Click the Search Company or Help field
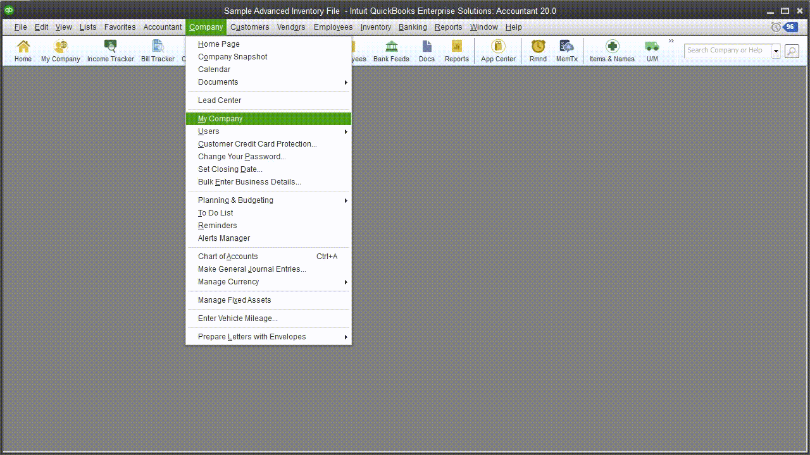Image resolution: width=810 pixels, height=455 pixels. pyautogui.click(x=728, y=51)
